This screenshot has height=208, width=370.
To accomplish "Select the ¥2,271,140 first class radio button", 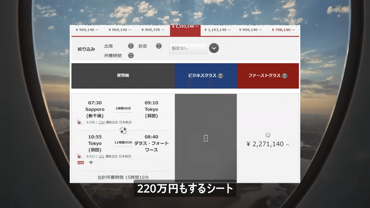I will [268, 135].
